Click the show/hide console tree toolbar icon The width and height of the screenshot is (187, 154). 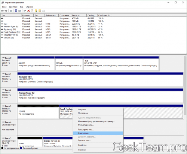click(11, 11)
